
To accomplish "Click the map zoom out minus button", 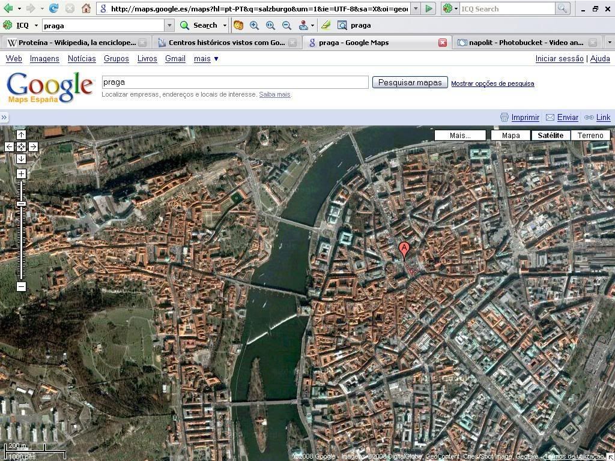I will [21, 286].
